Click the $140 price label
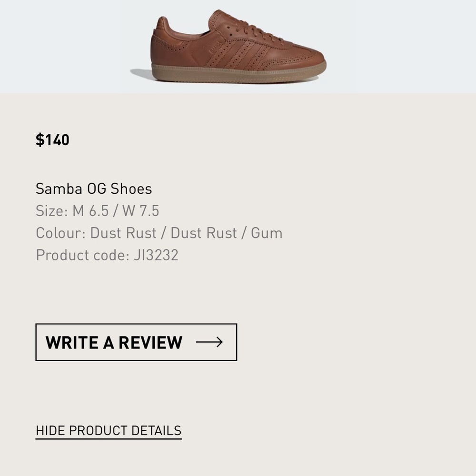 52,140
